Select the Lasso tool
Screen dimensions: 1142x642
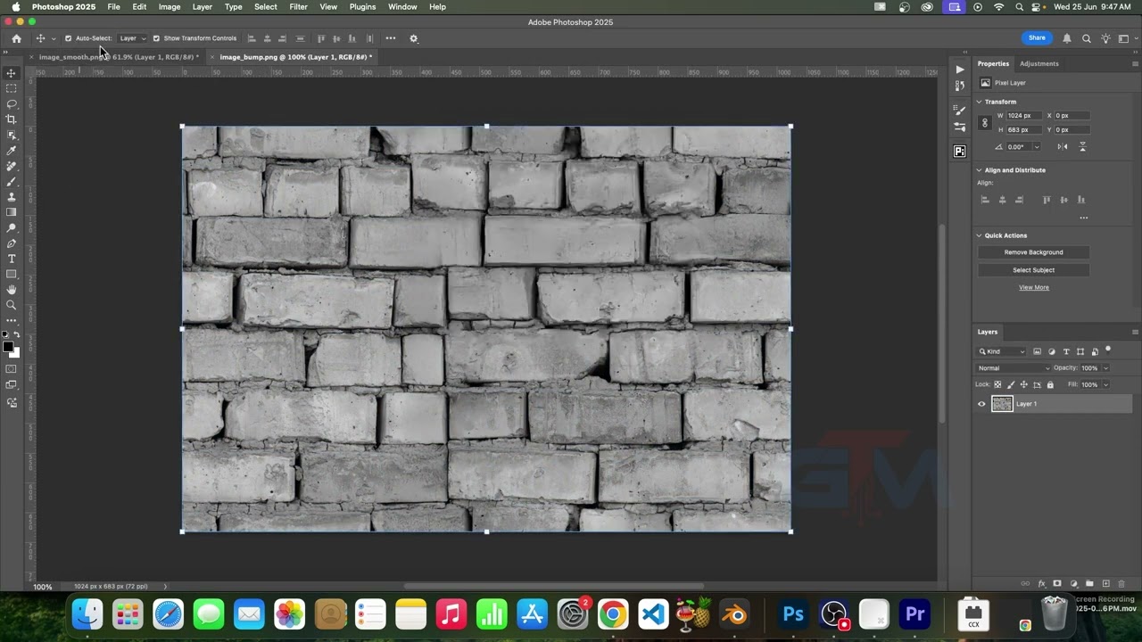click(x=12, y=103)
